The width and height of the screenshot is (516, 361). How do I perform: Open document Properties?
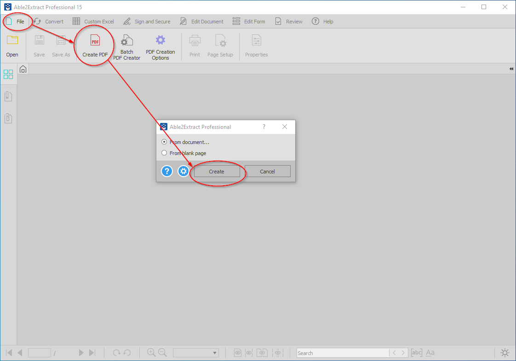[256, 46]
